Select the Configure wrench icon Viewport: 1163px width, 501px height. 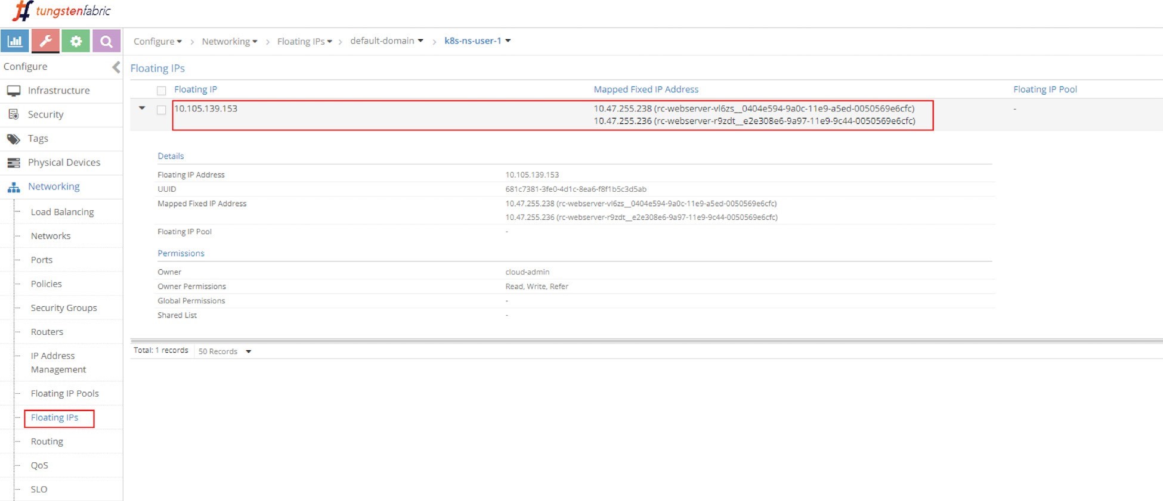pyautogui.click(x=45, y=41)
